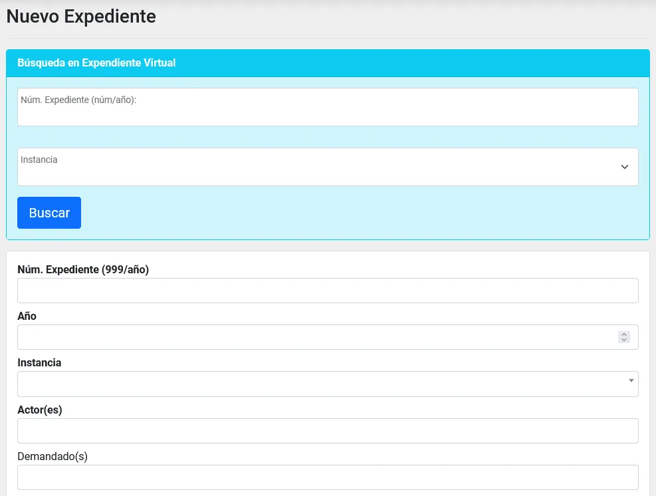The image size is (656, 496).
Task: Click the Actor(es) label
Action: pos(40,410)
